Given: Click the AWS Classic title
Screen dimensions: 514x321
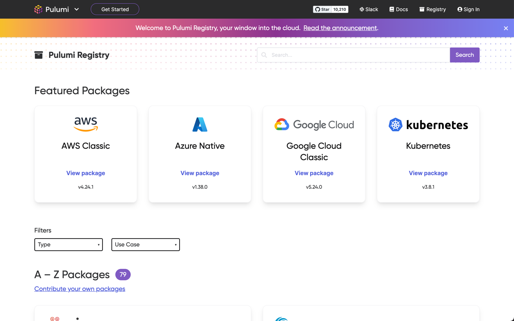Looking at the screenshot, I should point(86,146).
